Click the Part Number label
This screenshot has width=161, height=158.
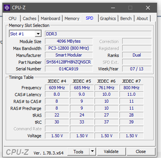click(30, 62)
